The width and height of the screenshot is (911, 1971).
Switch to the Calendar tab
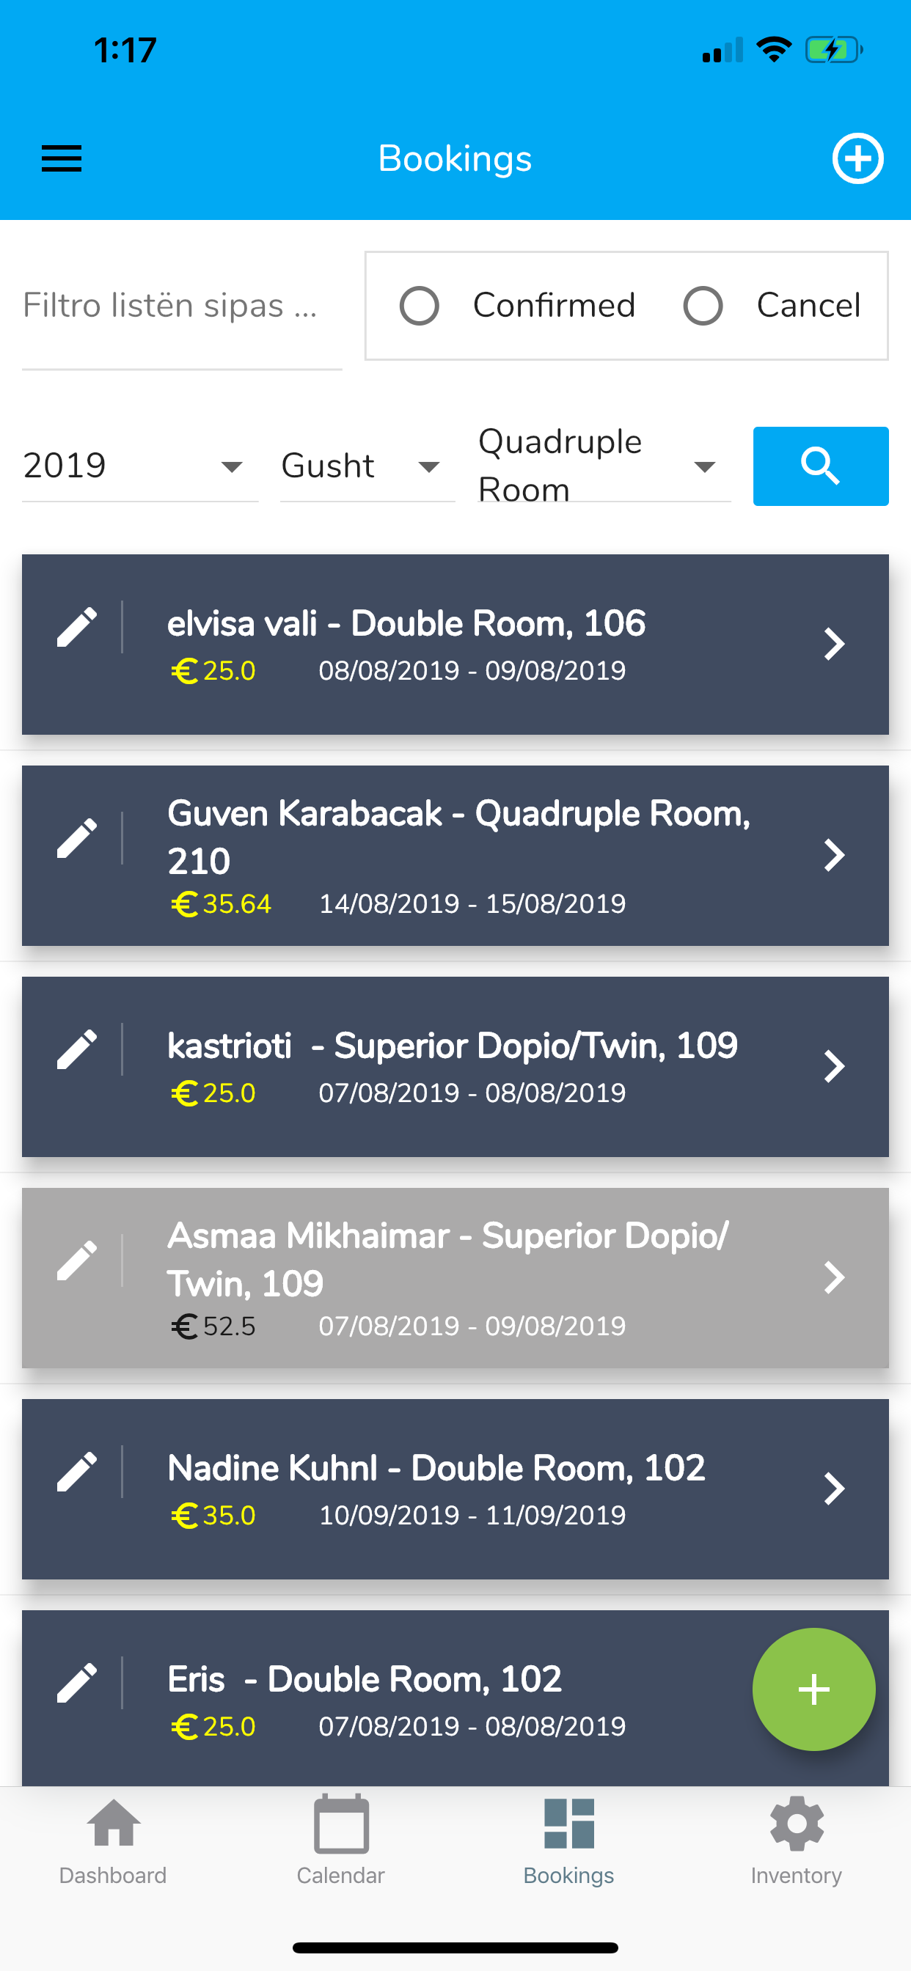[x=340, y=1842]
